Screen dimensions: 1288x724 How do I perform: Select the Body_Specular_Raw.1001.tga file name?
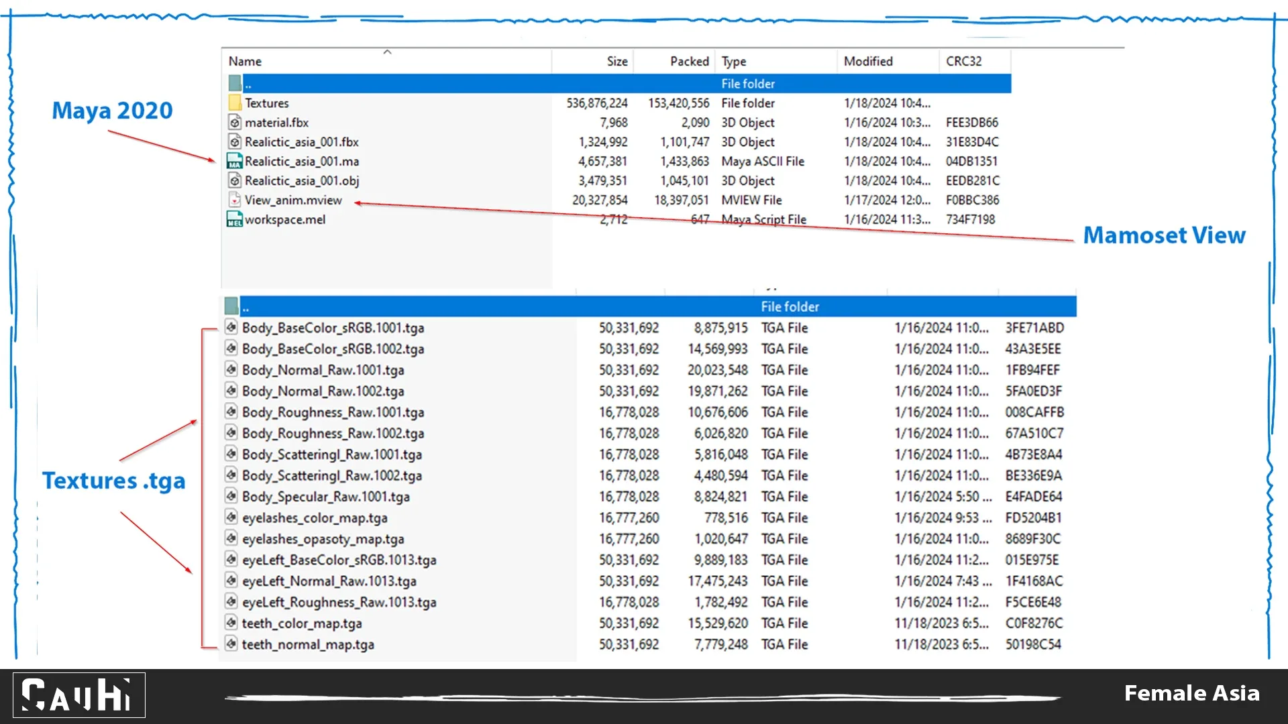point(326,497)
